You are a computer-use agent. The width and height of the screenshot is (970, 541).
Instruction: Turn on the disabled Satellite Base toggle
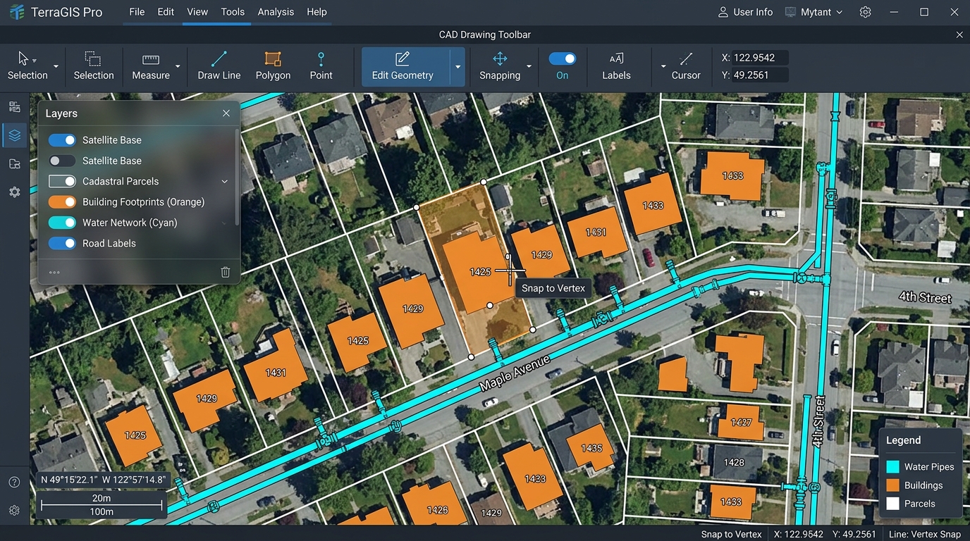(62, 161)
